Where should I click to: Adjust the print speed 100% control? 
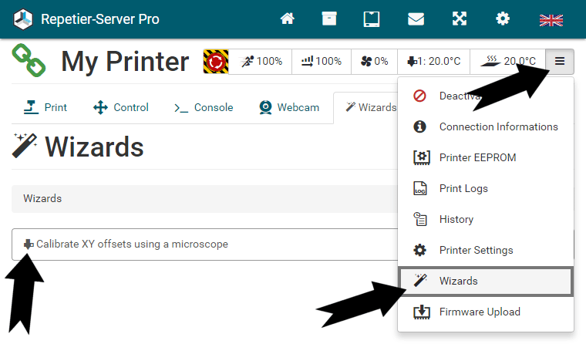261,61
